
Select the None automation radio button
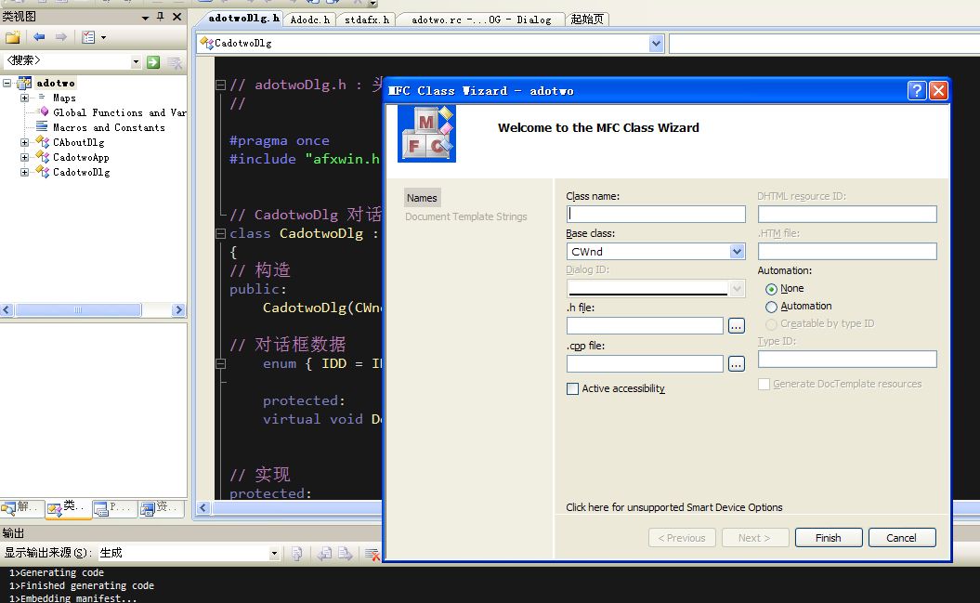pyautogui.click(x=771, y=289)
